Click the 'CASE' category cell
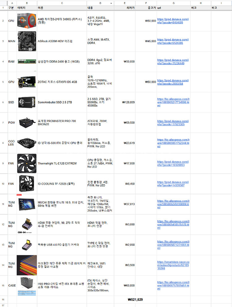This screenshot has width=232, height=307. point(12,285)
